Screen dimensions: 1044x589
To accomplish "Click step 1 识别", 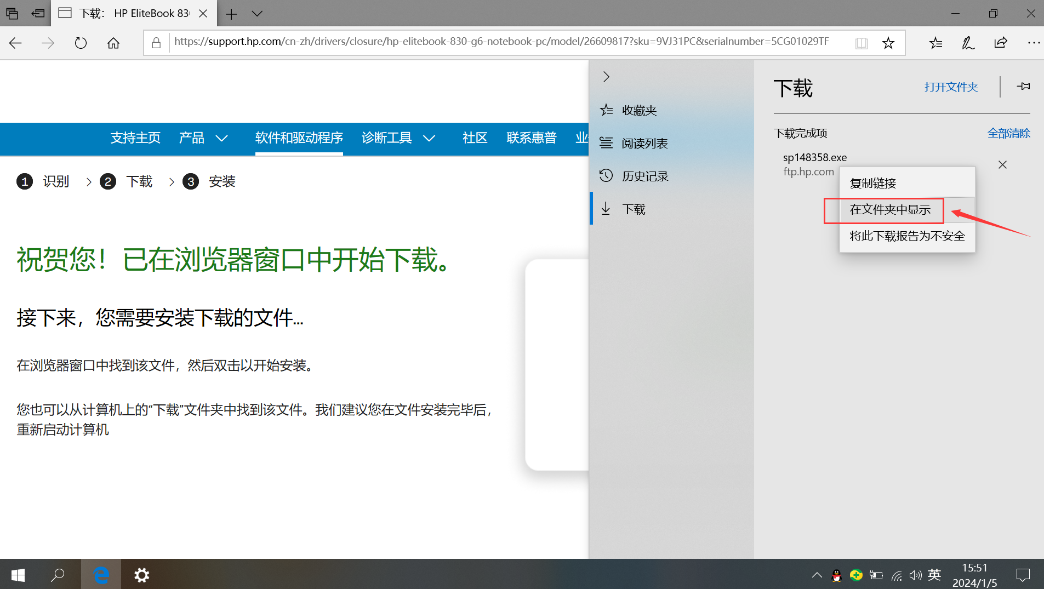I will 43,181.
